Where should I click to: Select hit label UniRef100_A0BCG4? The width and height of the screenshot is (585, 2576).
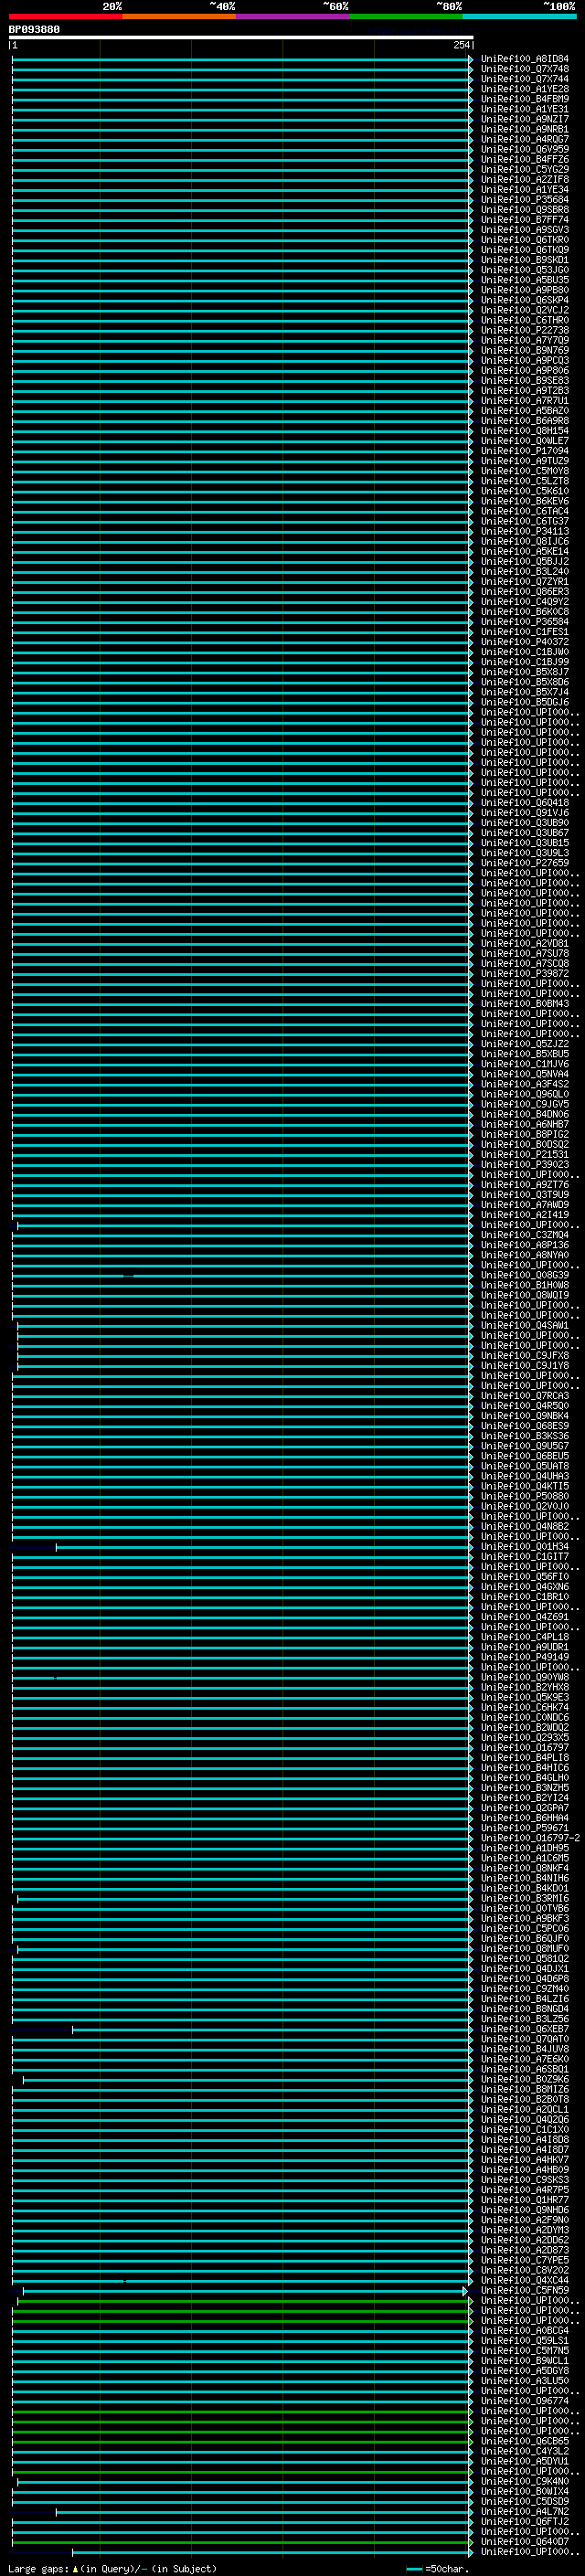click(524, 2330)
